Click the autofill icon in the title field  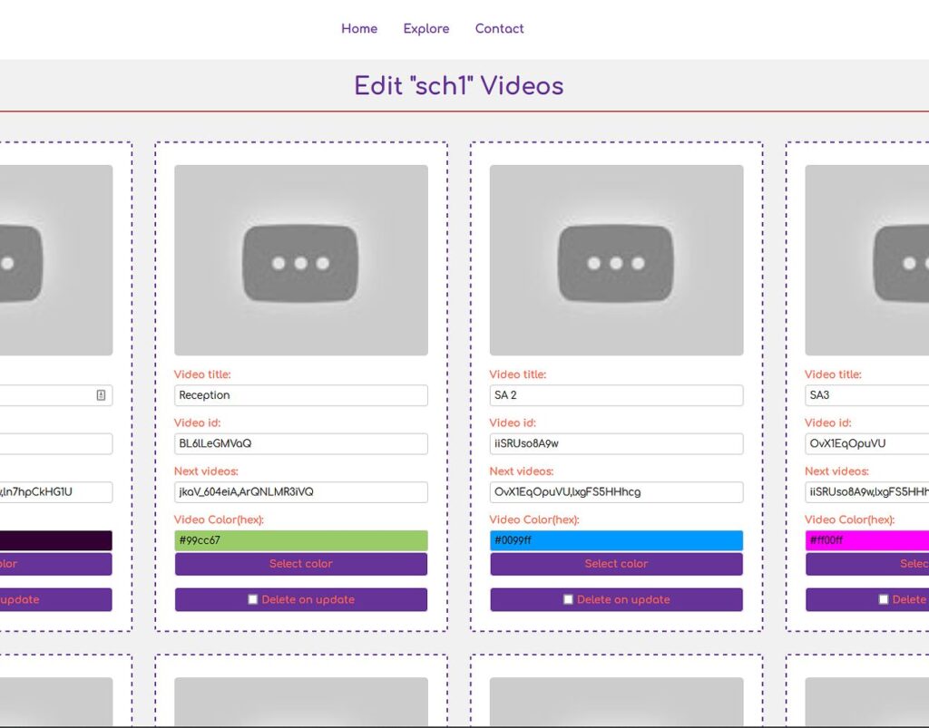pyautogui.click(x=101, y=395)
